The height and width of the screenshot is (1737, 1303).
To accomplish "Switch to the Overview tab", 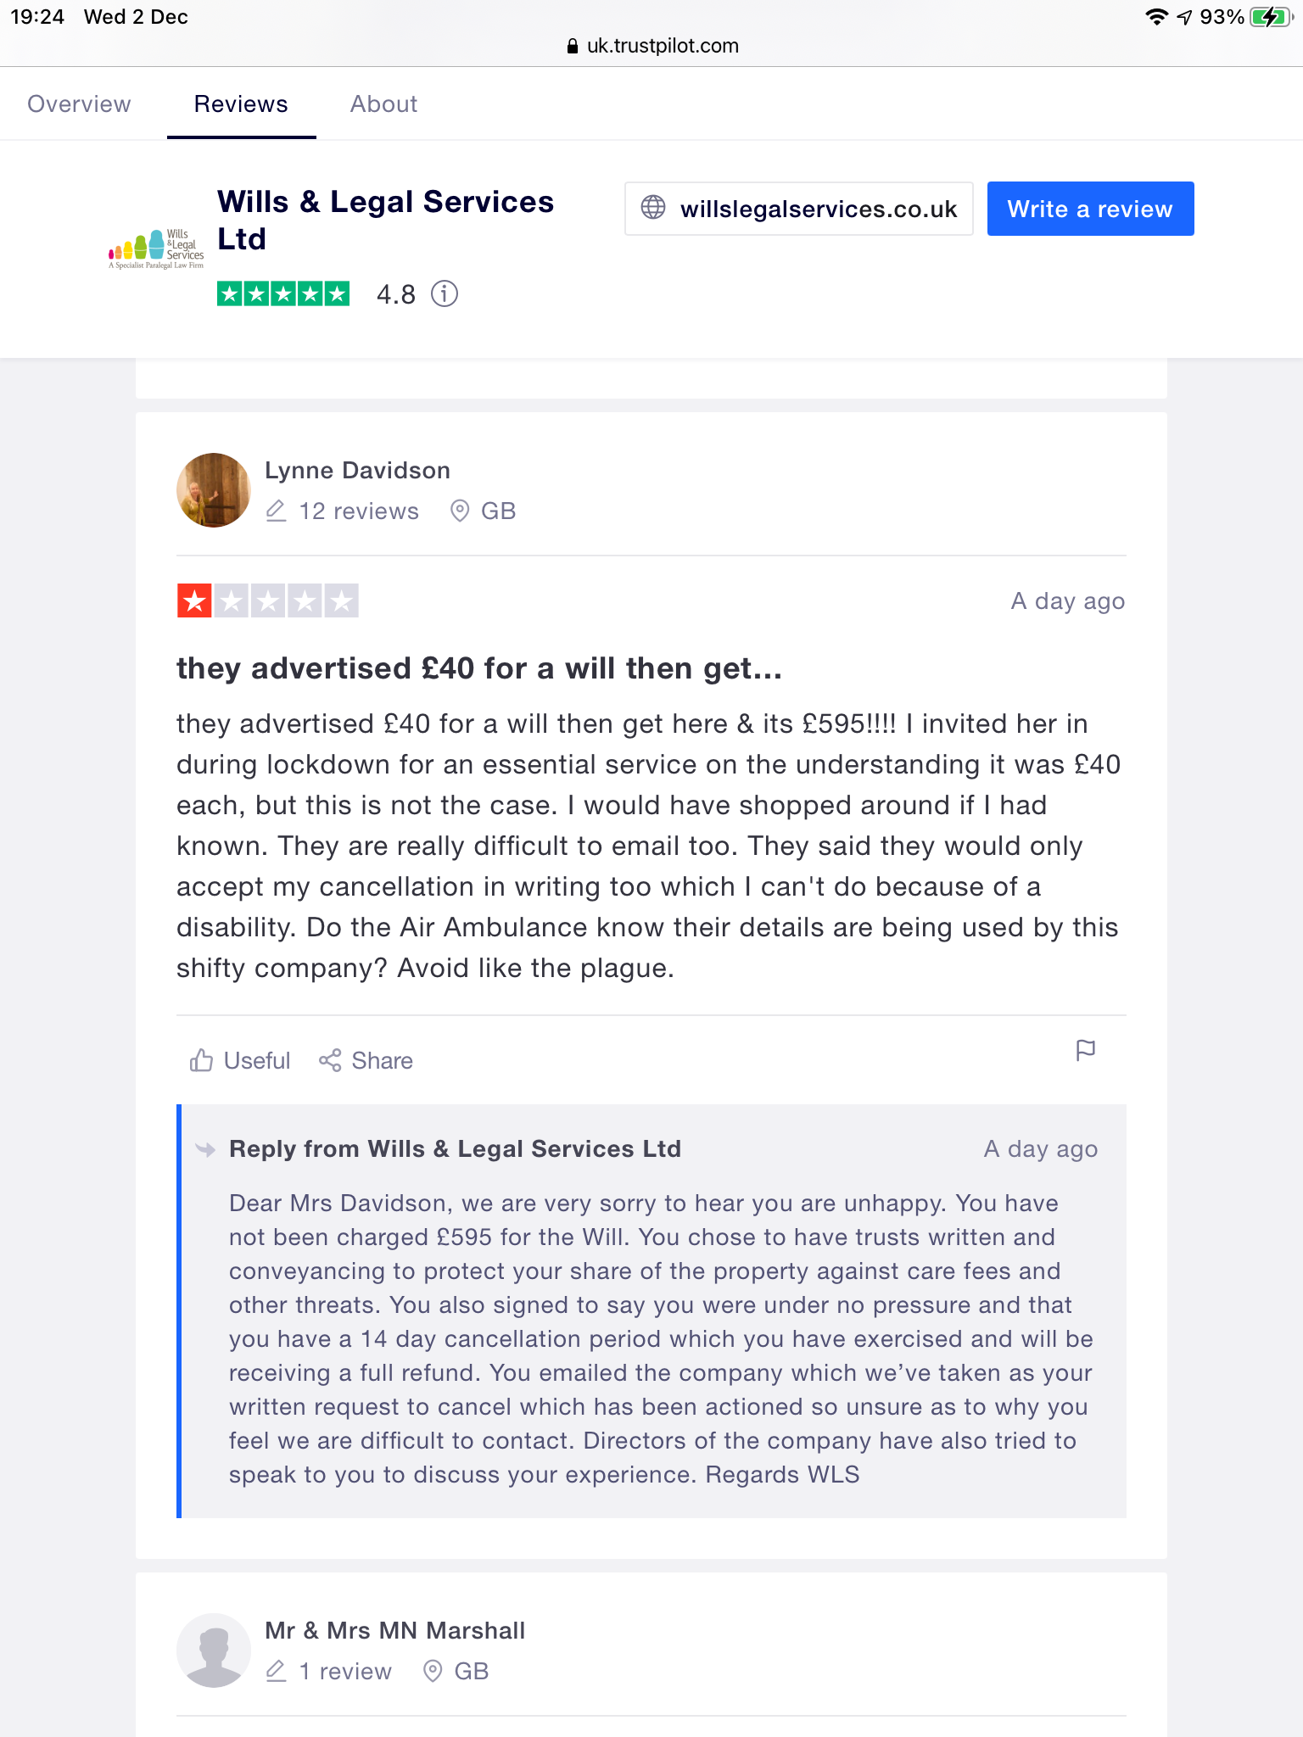I will (79, 104).
